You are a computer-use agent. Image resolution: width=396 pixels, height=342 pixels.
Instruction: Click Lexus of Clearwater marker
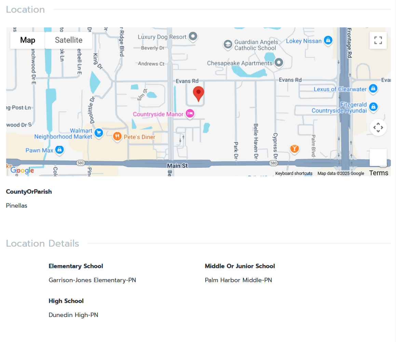coord(373,88)
